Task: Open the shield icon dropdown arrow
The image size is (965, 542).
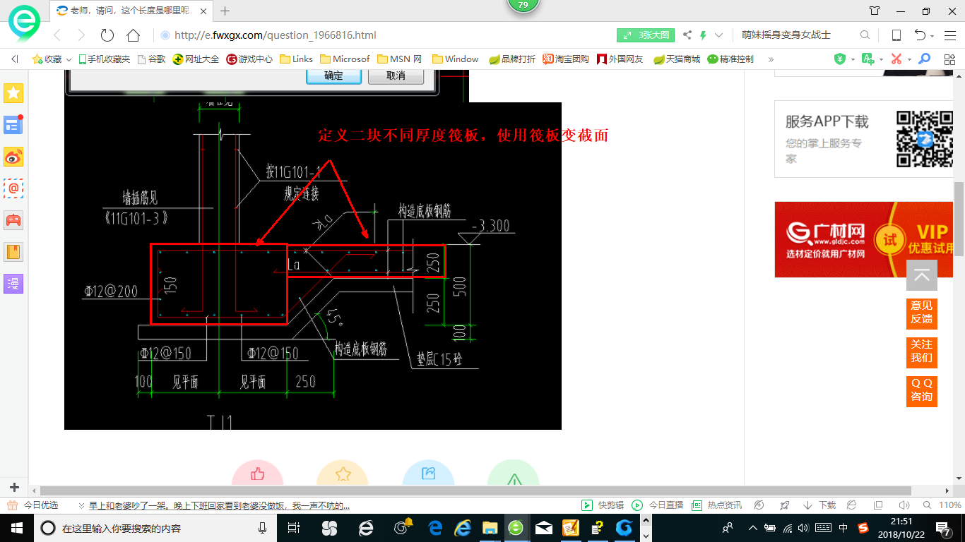Action: click(853, 59)
